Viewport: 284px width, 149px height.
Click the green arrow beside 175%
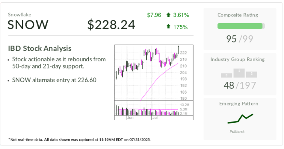click(x=168, y=27)
